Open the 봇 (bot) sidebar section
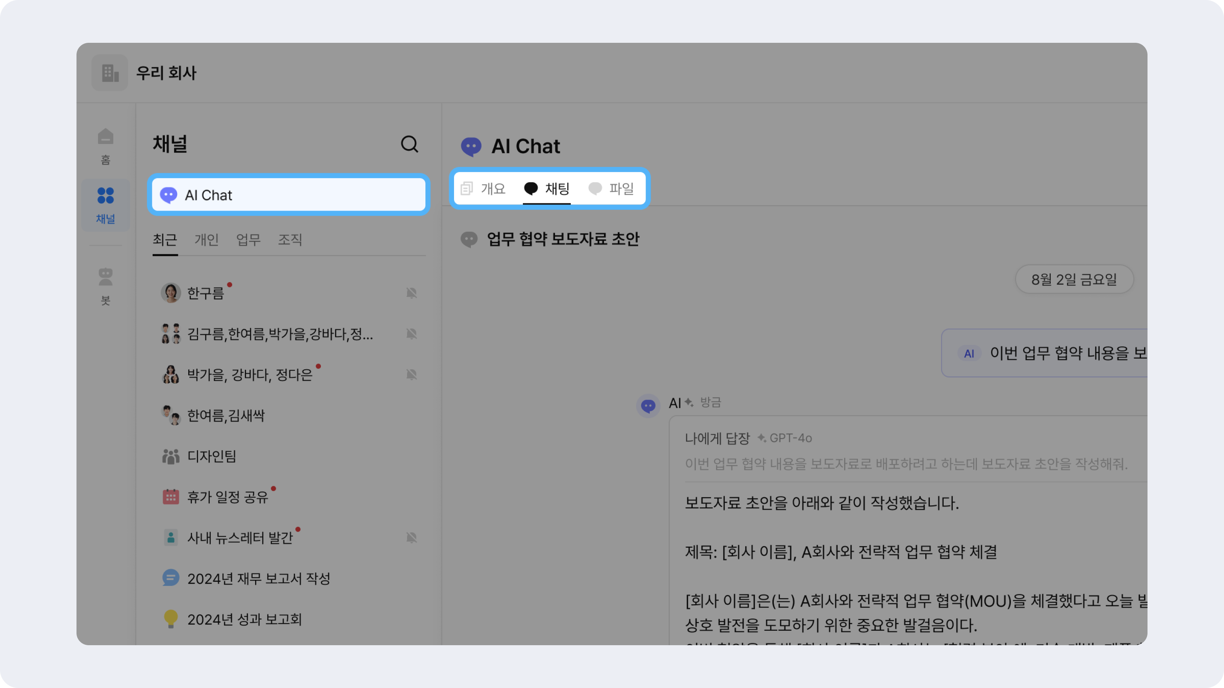Viewport: 1224px width, 688px height. click(106, 286)
